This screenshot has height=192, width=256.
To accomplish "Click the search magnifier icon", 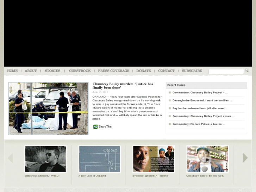I will tap(247, 70).
